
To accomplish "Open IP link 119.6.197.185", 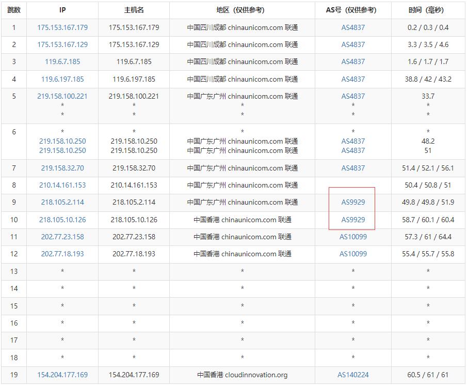I will pos(62,79).
